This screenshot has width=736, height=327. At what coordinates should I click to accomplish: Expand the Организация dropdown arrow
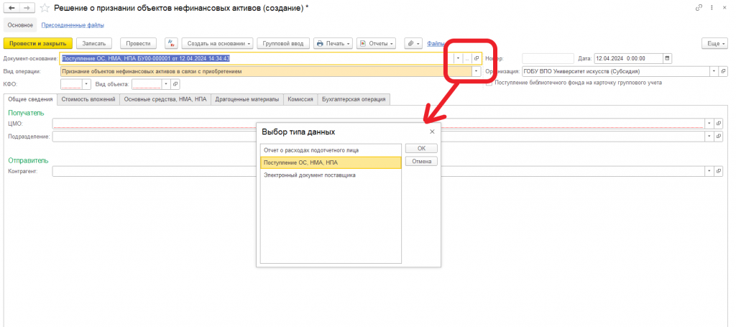tap(714, 71)
